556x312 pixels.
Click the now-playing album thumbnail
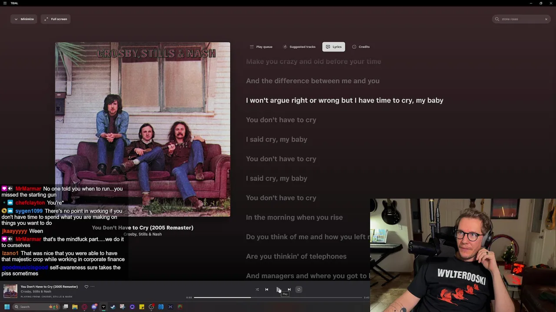pos(10,291)
